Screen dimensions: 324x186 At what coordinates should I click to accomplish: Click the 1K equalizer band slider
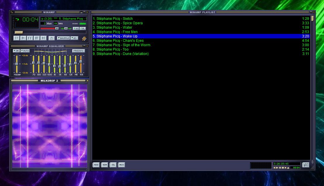tap(55, 64)
